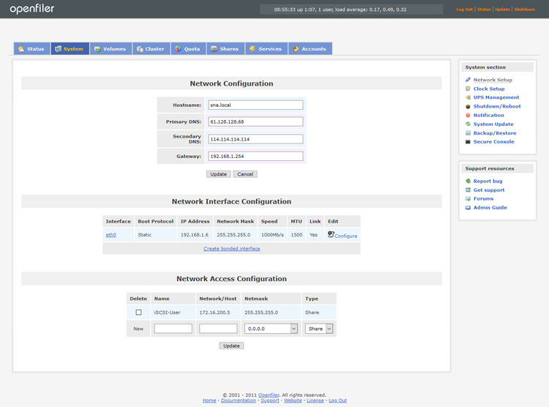Click the footer Support link
The width and height of the screenshot is (549, 407).
[x=270, y=400]
